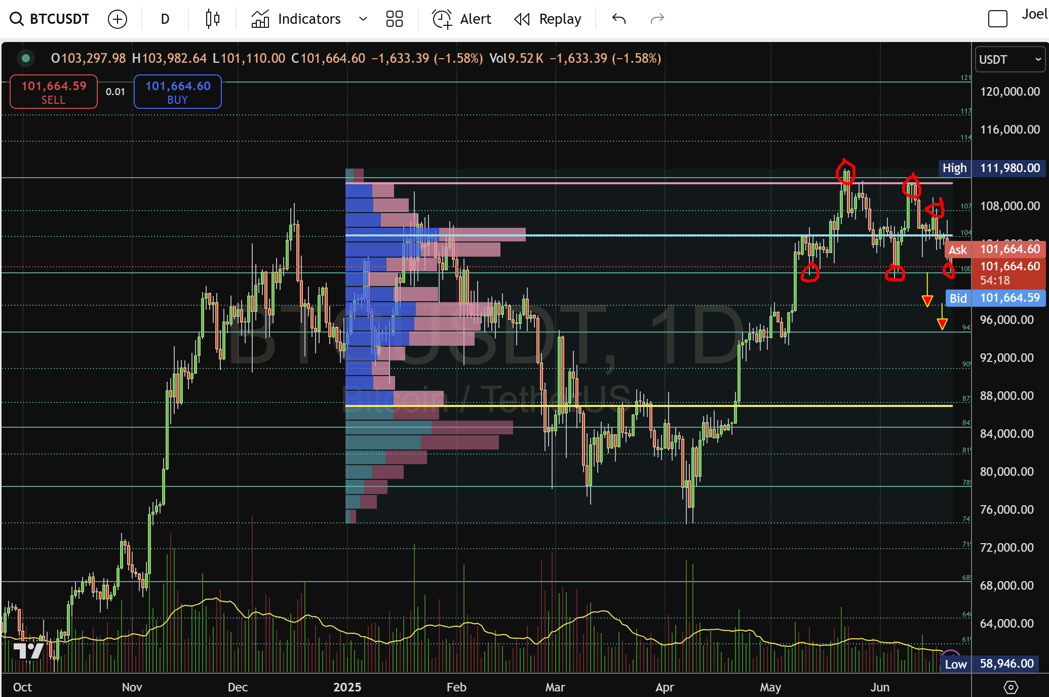Undo the last chart action

[619, 19]
